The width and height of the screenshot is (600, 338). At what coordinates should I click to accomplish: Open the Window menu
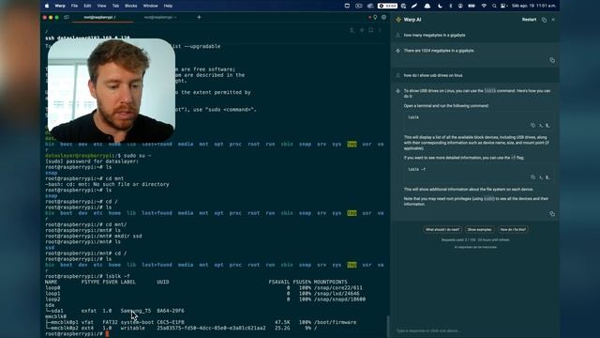tap(150, 6)
